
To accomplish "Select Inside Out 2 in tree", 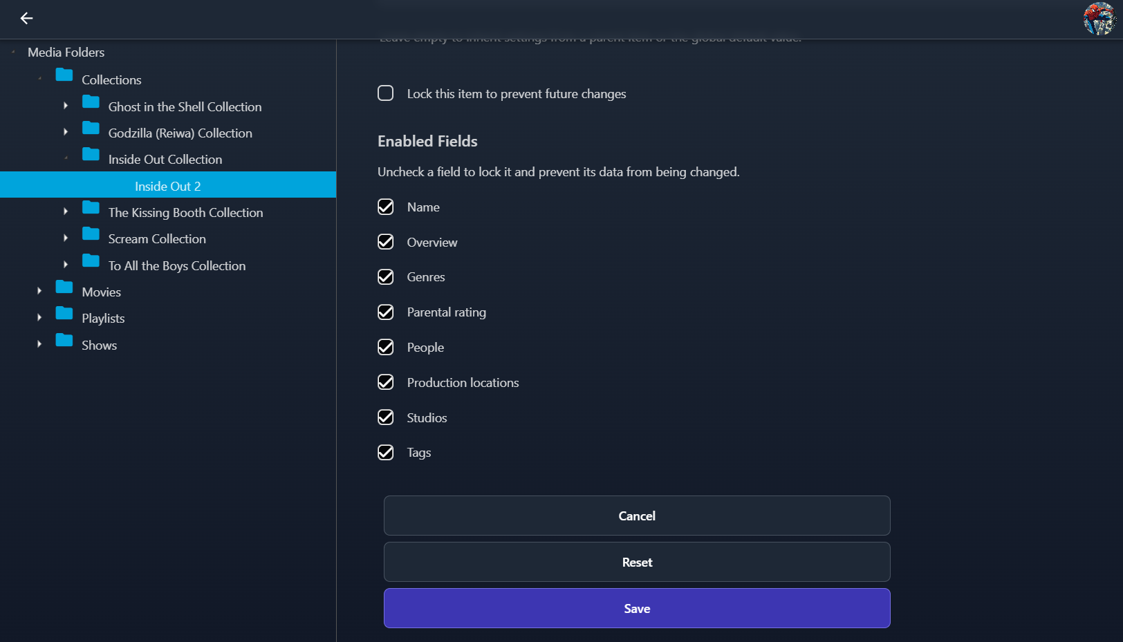I will [168, 186].
